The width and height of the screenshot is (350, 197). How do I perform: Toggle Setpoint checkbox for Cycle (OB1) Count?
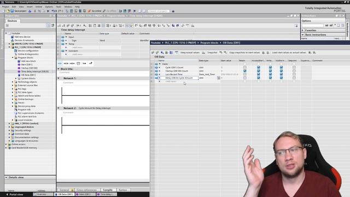click(x=294, y=67)
